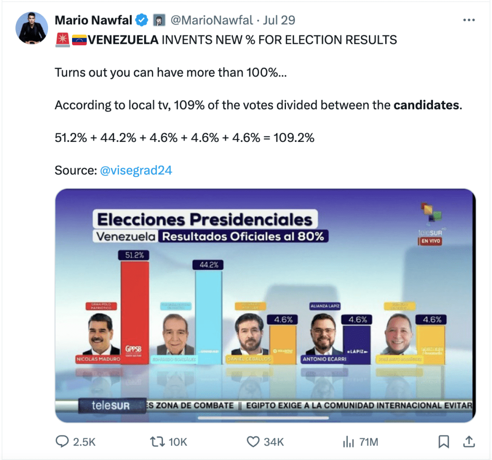Click the 34K likes count
Image resolution: width=492 pixels, height=460 pixels.
(274, 442)
